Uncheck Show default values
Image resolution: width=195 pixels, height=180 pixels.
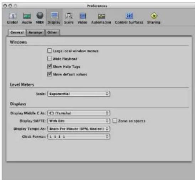(x=49, y=74)
